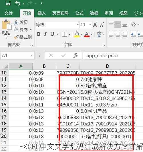
Task: Click the wén phonetic guide icon
Action: pos(99,34)
